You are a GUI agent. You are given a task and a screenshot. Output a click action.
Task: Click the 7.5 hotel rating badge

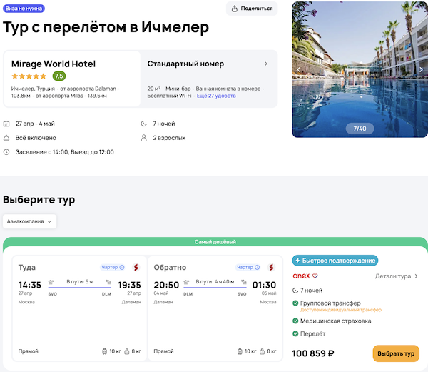(x=59, y=76)
